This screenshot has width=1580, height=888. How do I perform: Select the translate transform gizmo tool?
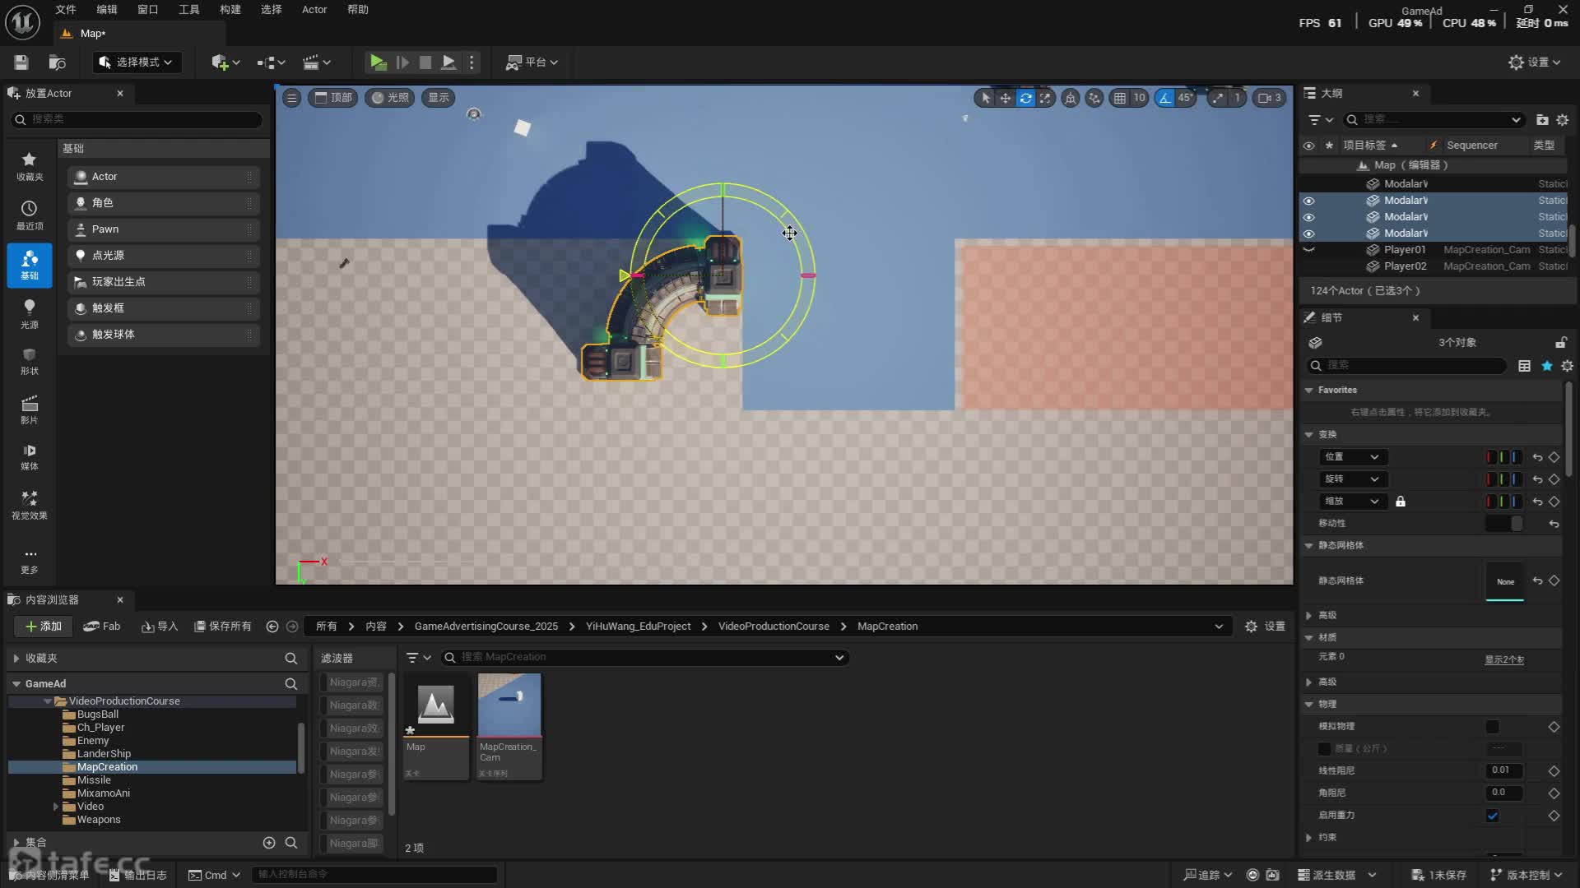coord(1005,98)
